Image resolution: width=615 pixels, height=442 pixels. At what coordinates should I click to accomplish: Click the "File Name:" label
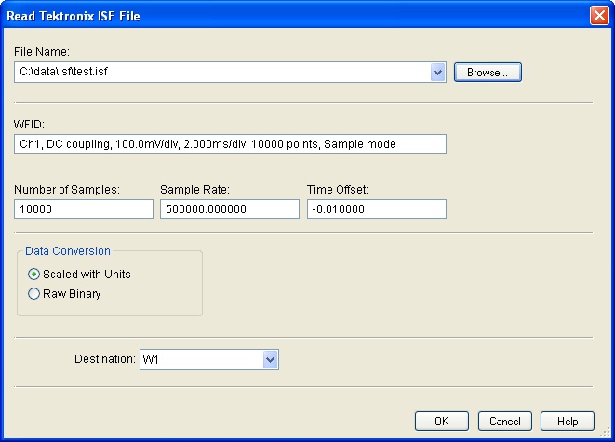(42, 52)
